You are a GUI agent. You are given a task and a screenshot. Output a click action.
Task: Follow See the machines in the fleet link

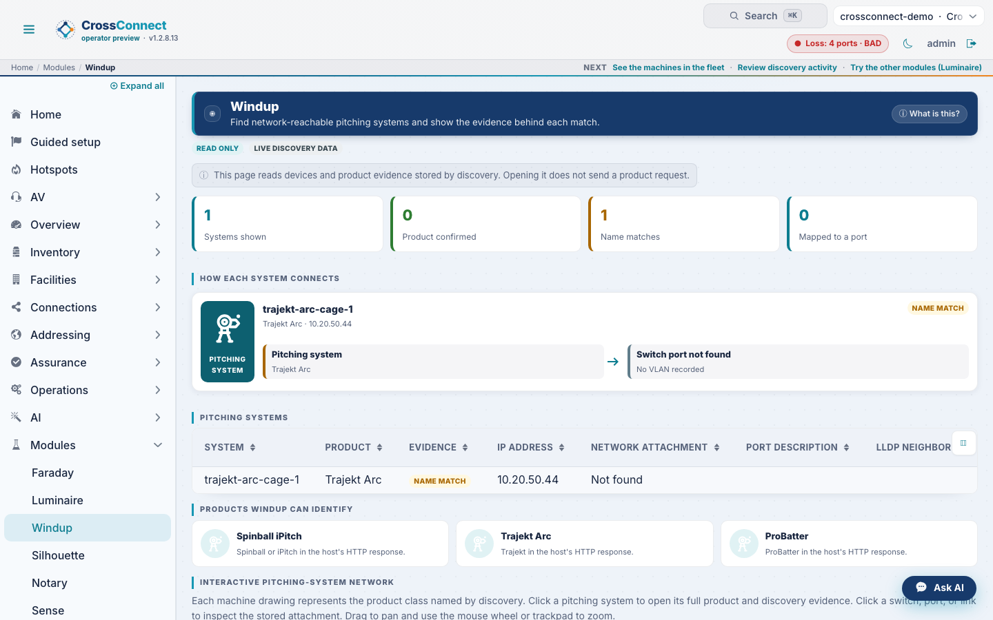coord(668,68)
